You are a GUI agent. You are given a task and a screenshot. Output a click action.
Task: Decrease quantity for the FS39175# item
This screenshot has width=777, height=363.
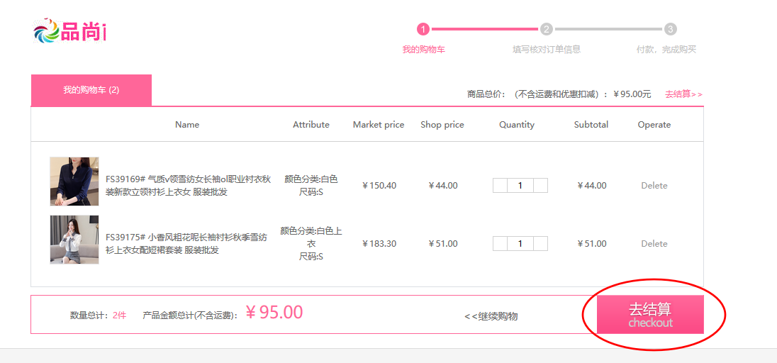pos(500,244)
